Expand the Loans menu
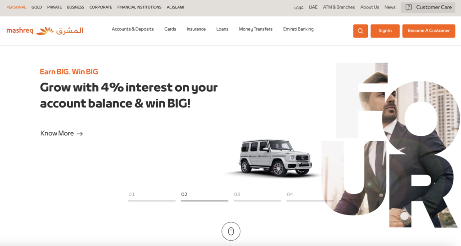This screenshot has width=461, height=246. (222, 29)
